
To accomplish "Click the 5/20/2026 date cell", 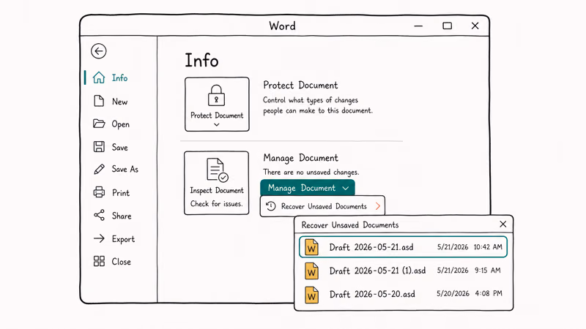I will click(453, 294).
